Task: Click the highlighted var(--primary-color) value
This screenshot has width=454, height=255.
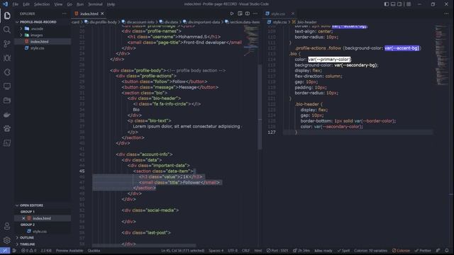Action: pos(329,59)
